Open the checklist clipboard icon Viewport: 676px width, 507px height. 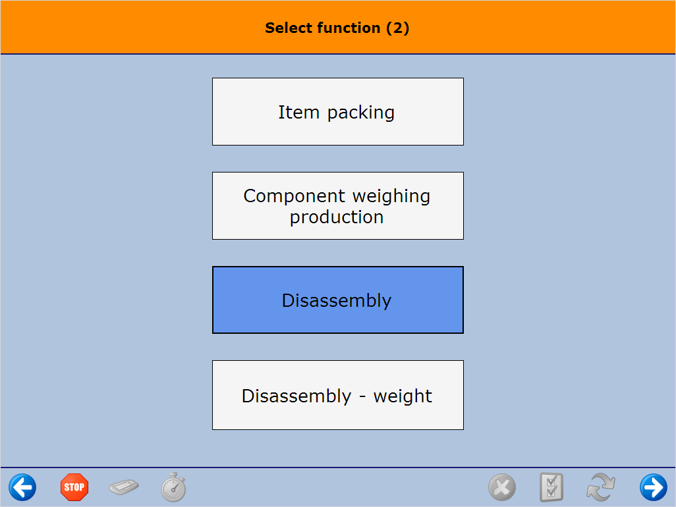click(x=551, y=488)
